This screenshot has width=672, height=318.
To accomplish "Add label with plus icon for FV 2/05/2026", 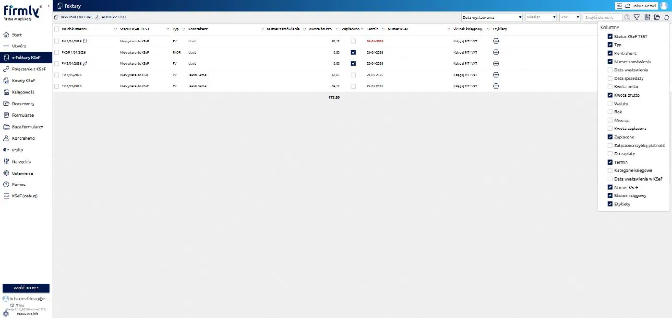I will click(x=496, y=86).
